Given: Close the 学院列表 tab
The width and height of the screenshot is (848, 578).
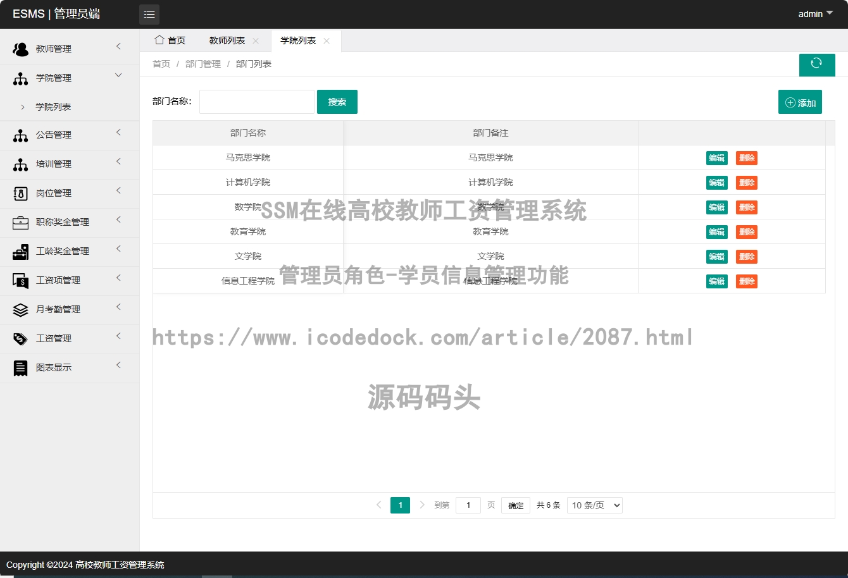Looking at the screenshot, I should (x=327, y=40).
